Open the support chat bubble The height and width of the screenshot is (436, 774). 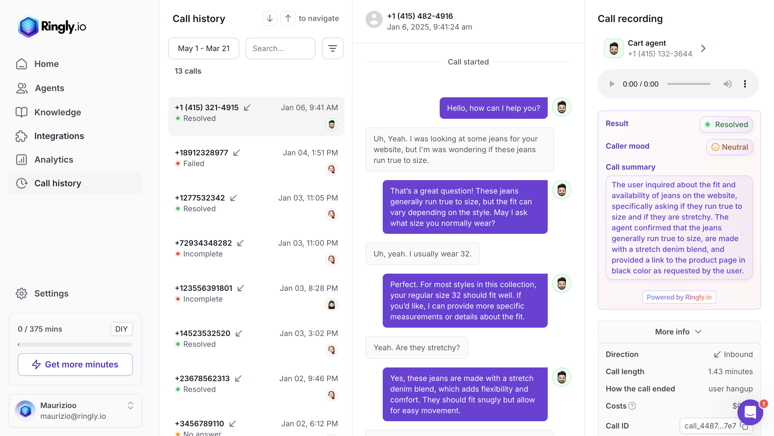[x=750, y=412]
